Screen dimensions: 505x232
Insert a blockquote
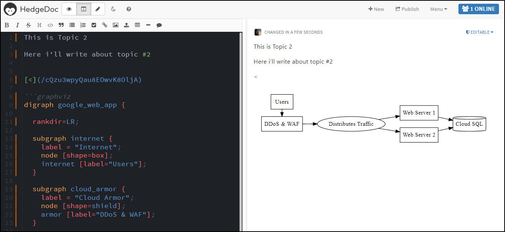coord(61,25)
